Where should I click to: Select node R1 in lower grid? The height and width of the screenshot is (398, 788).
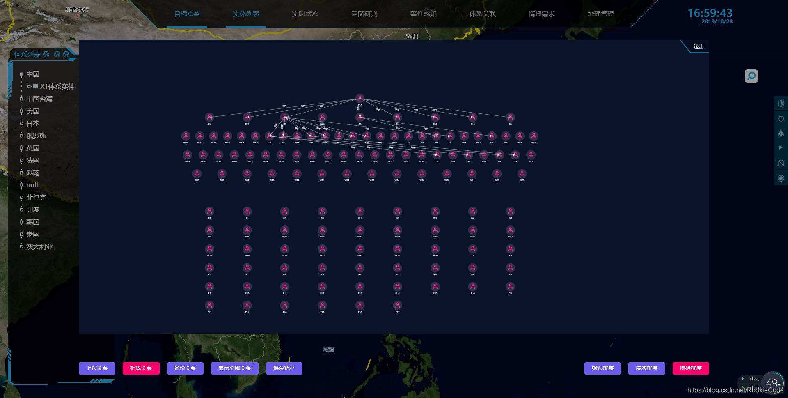pos(247,268)
